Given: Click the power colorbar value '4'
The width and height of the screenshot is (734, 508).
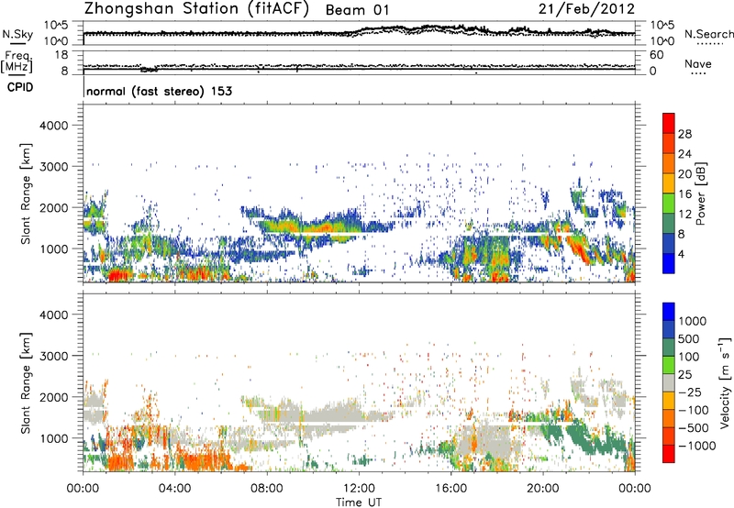Looking at the screenshot, I should [682, 254].
